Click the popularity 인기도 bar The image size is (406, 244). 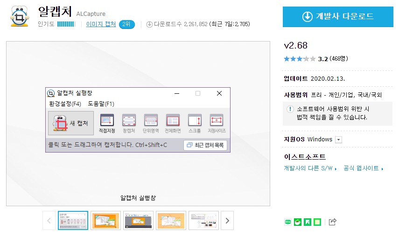click(x=66, y=24)
